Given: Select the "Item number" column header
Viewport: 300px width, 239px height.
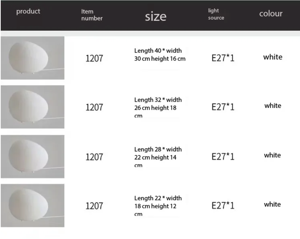Looking at the screenshot, I should (x=92, y=15).
